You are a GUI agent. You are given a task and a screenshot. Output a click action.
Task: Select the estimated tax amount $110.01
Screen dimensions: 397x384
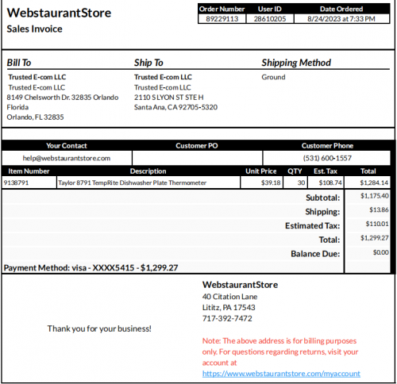coord(377,224)
